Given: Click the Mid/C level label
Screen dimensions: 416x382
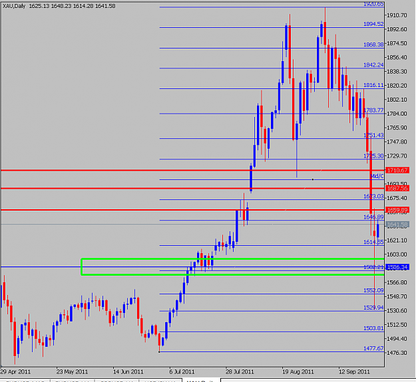Looking at the screenshot, I should click(x=377, y=176).
